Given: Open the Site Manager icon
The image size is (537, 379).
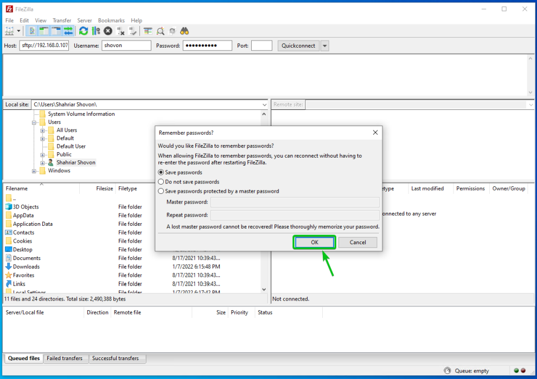Looking at the screenshot, I should [9, 31].
